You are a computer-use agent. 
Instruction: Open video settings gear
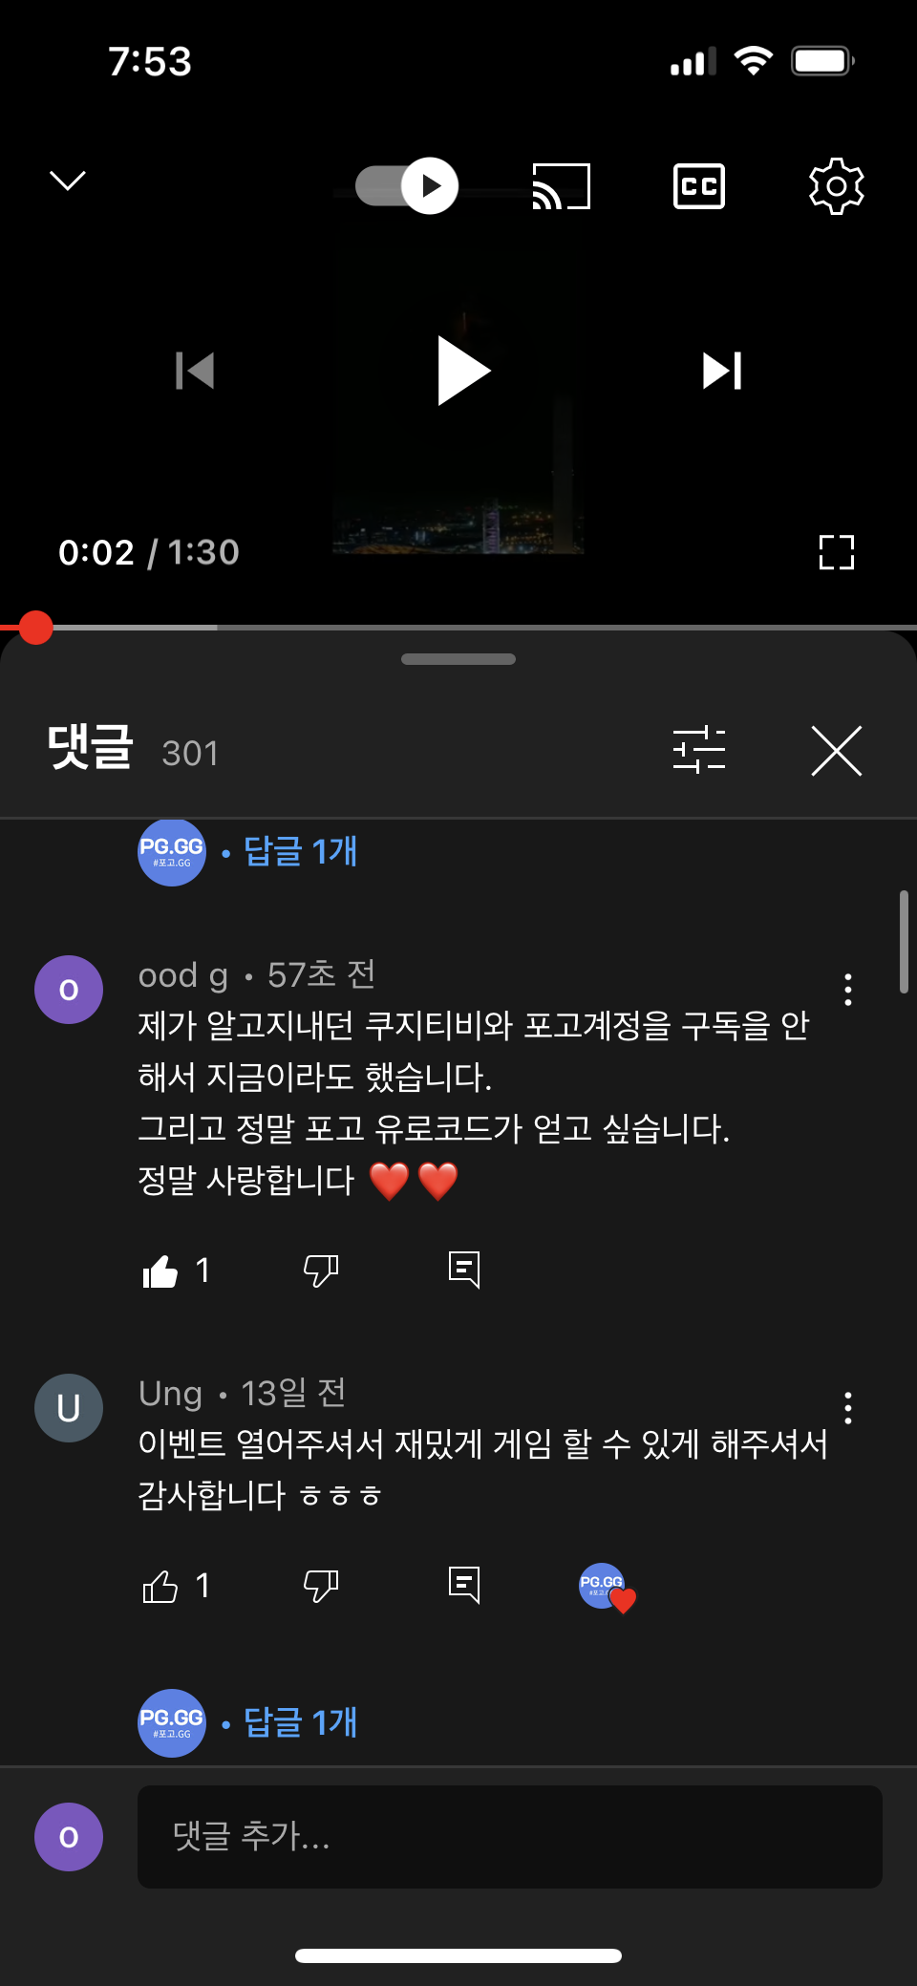tap(836, 186)
